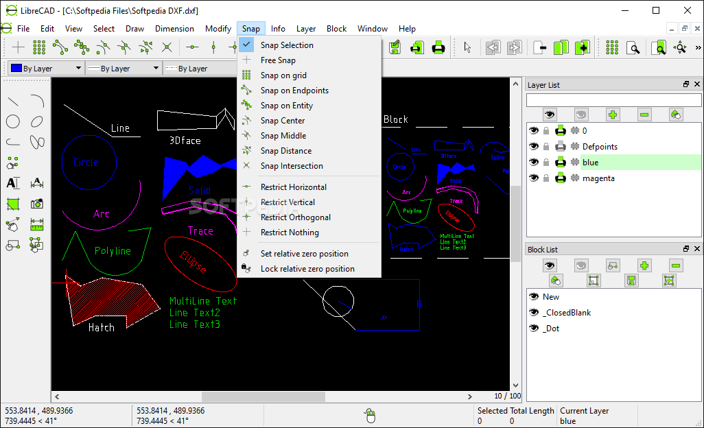Toggle visibility of Defpoints layer
Screen dimensions: 704x428
(x=533, y=146)
